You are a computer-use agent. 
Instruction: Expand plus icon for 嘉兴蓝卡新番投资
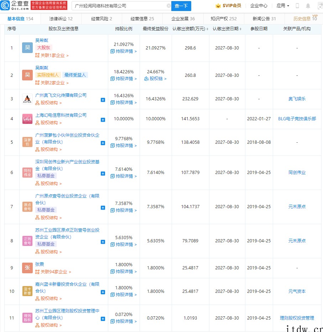pos(103,292)
